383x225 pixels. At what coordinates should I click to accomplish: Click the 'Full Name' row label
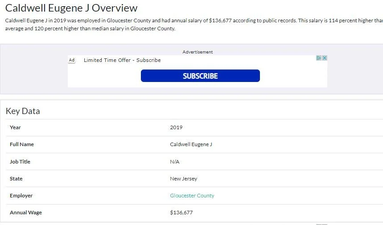pos(22,144)
